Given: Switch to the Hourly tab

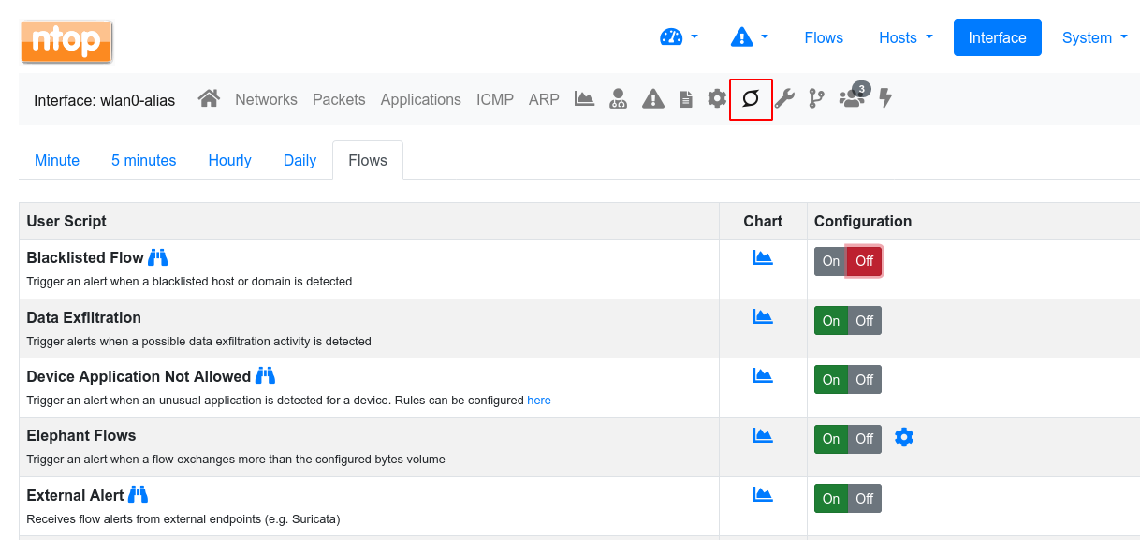Looking at the screenshot, I should [230, 160].
